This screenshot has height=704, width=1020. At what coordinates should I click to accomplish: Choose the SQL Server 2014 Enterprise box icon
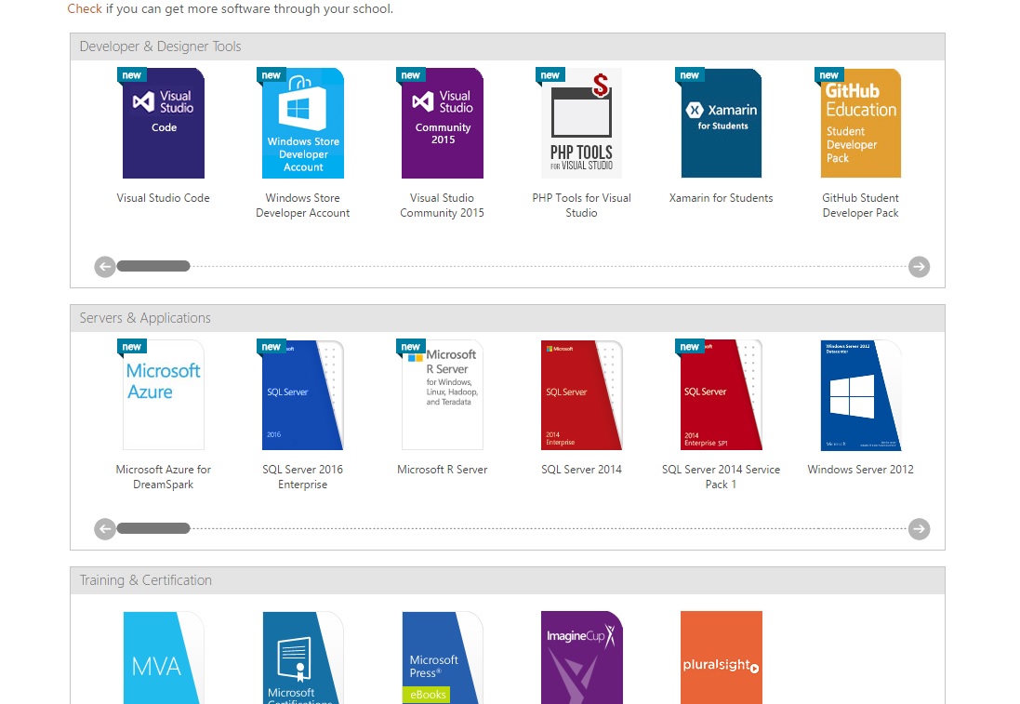pyautogui.click(x=581, y=394)
